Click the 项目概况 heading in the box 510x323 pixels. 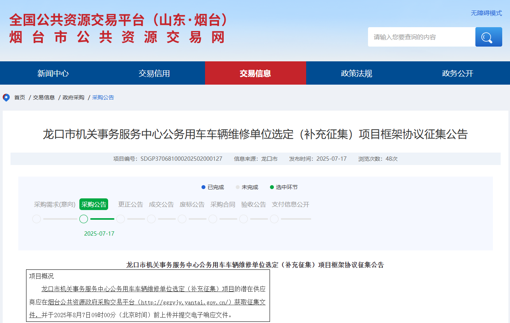pyautogui.click(x=42, y=276)
